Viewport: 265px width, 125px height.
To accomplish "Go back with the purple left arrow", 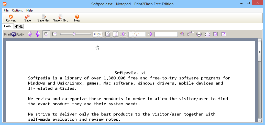I will point(30,34).
